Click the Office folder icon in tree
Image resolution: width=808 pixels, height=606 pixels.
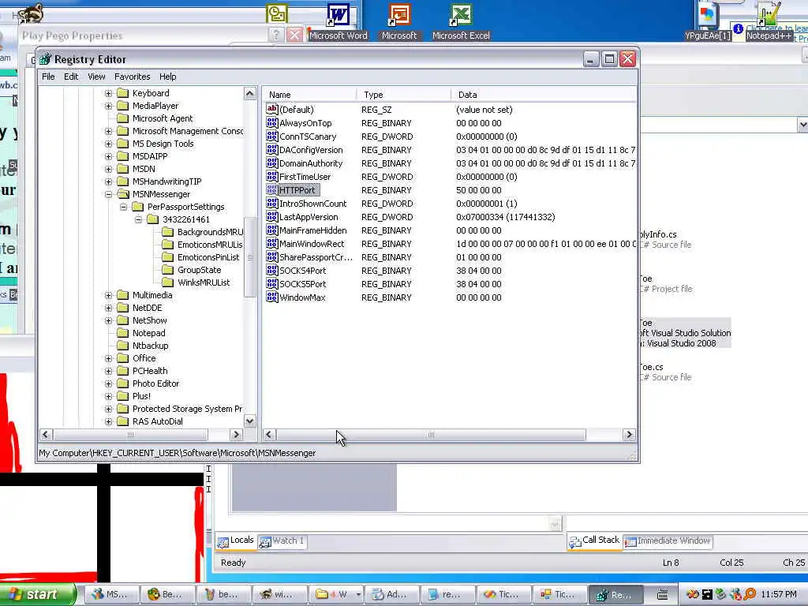(x=122, y=358)
